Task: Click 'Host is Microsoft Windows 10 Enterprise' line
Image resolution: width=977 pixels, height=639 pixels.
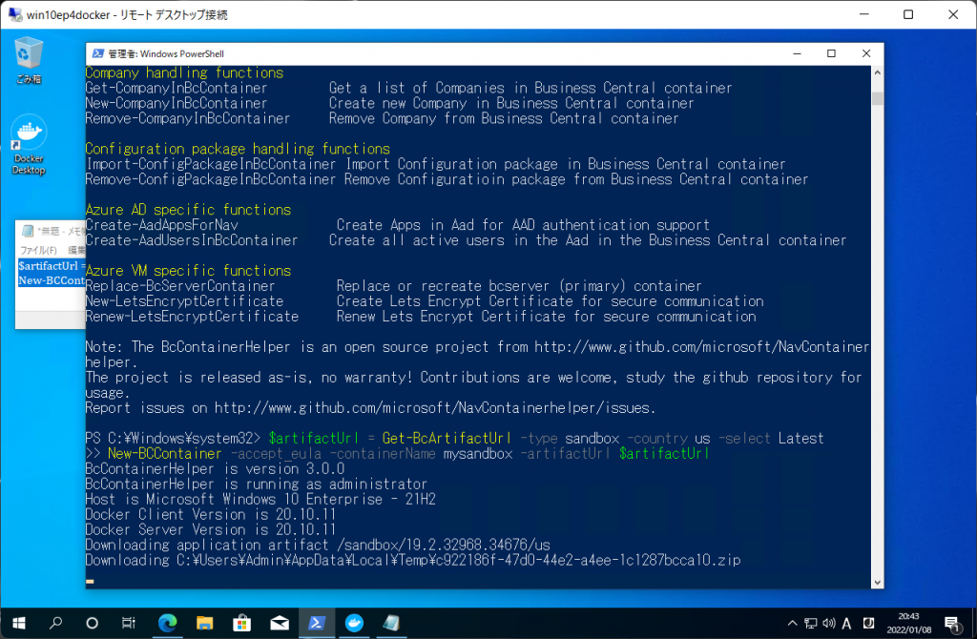Action: click(260, 500)
